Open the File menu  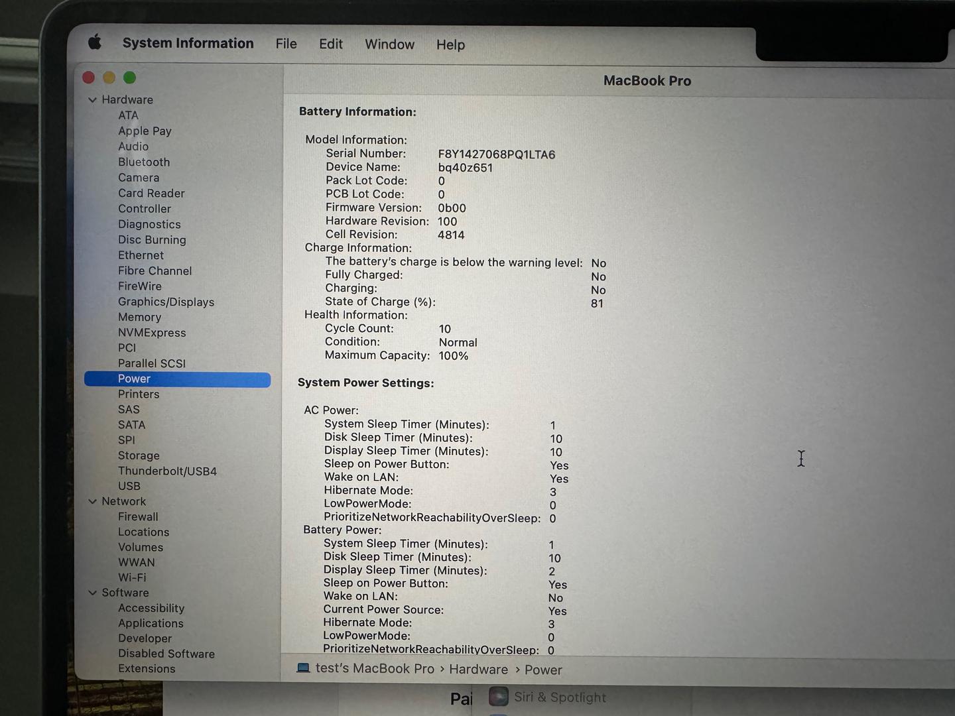coord(286,44)
